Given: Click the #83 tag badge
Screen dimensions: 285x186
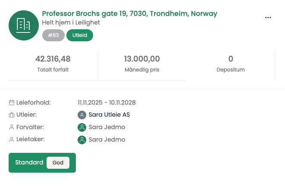Looking at the screenshot, I should click(53, 35).
